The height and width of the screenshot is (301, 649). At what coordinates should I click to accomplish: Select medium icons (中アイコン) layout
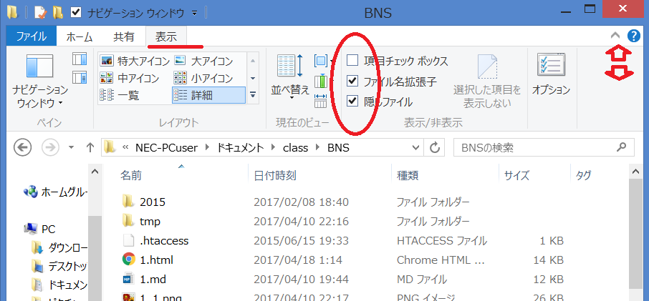(130, 78)
